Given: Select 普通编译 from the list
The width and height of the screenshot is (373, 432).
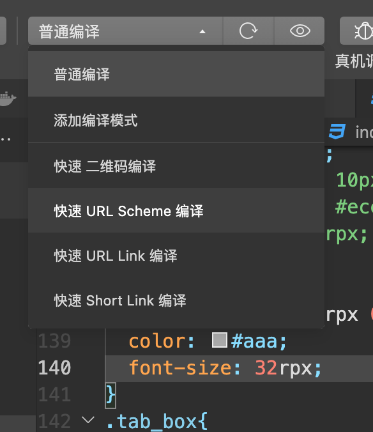Looking at the screenshot, I should [x=176, y=74].
